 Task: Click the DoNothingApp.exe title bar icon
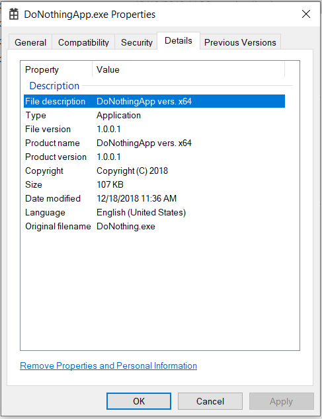click(x=14, y=14)
